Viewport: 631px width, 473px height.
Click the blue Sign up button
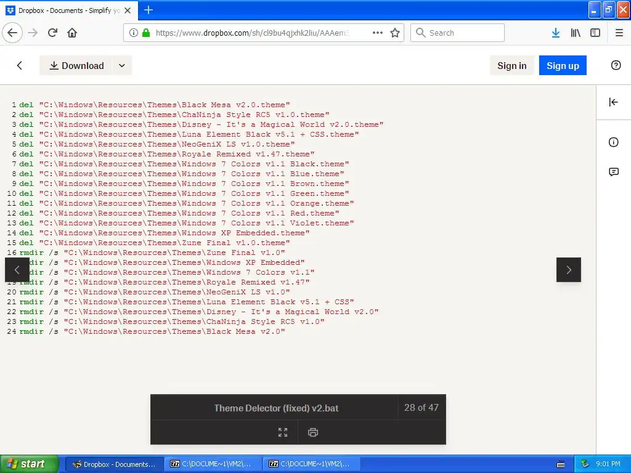click(563, 65)
